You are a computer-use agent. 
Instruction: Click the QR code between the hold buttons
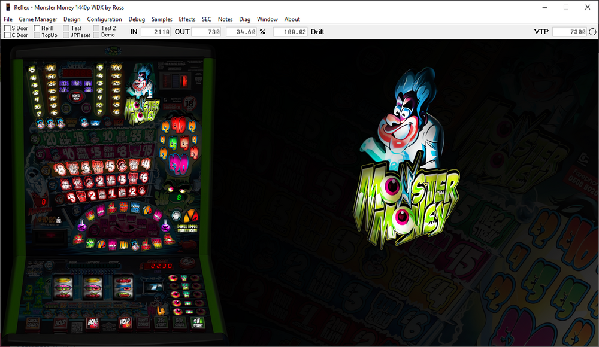click(77, 327)
